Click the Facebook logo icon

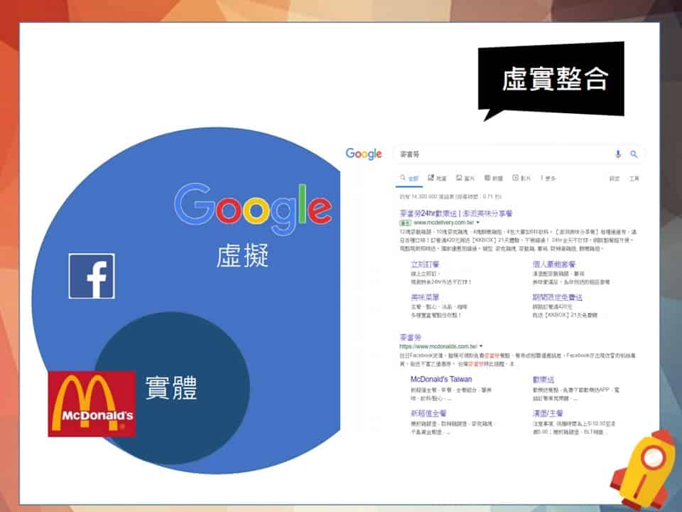click(x=92, y=276)
